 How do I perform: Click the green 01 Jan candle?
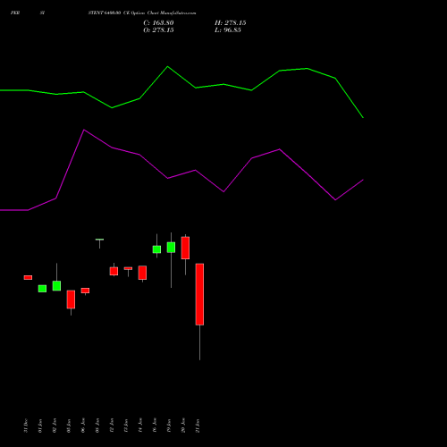pos(42,289)
